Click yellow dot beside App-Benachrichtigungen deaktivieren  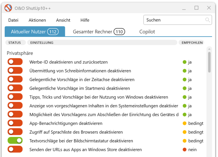[x=185, y=123]
